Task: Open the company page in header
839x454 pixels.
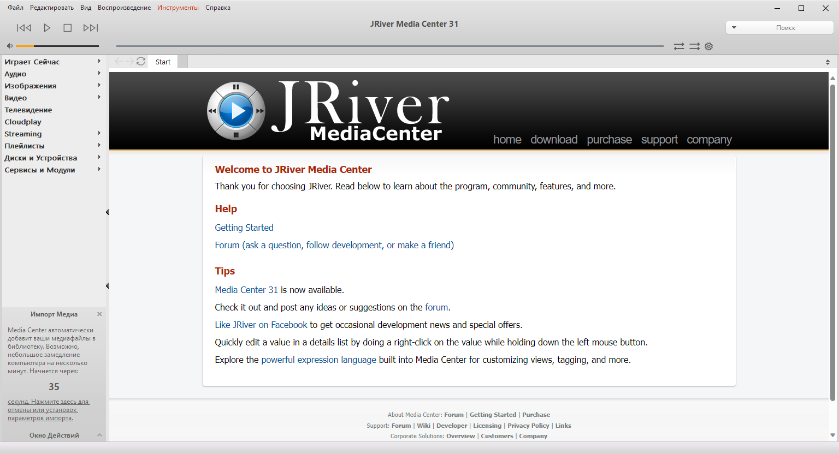Action: pos(709,140)
